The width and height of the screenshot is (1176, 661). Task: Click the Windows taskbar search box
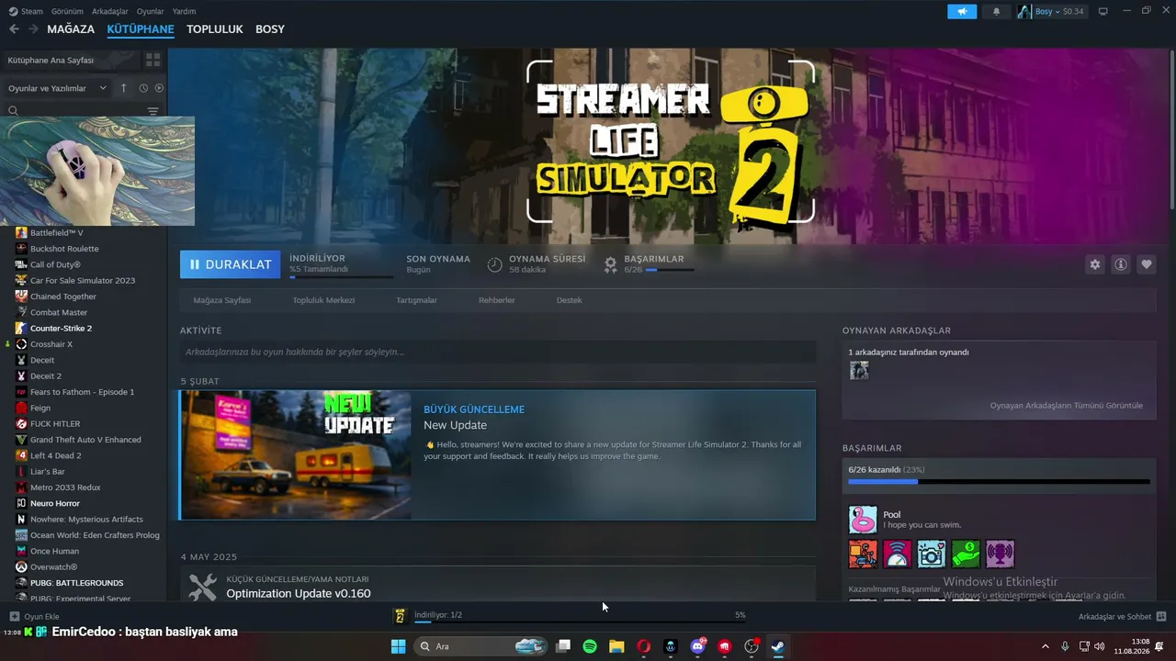coord(481,646)
